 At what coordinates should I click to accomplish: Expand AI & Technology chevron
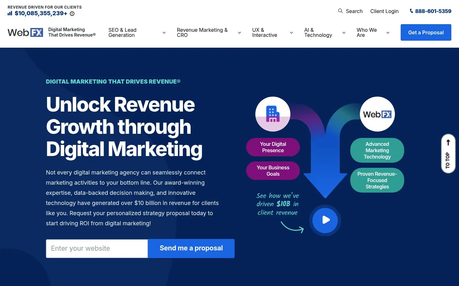pyautogui.click(x=344, y=33)
